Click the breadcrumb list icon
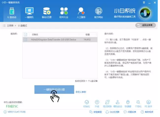The height and width of the screenshot is (117, 160). [x=4, y=26]
